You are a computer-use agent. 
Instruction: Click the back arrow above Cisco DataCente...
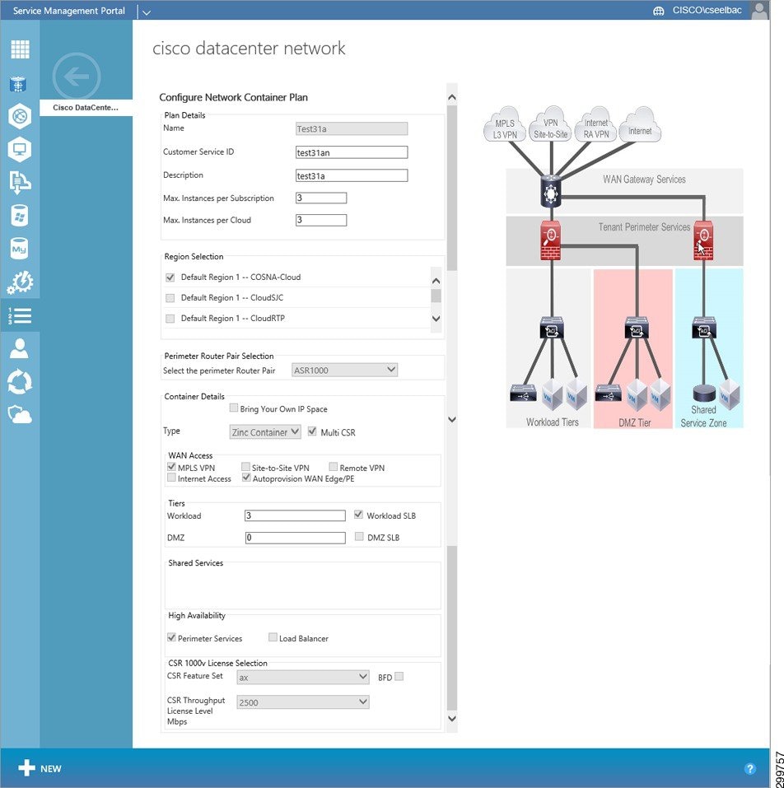coord(75,75)
